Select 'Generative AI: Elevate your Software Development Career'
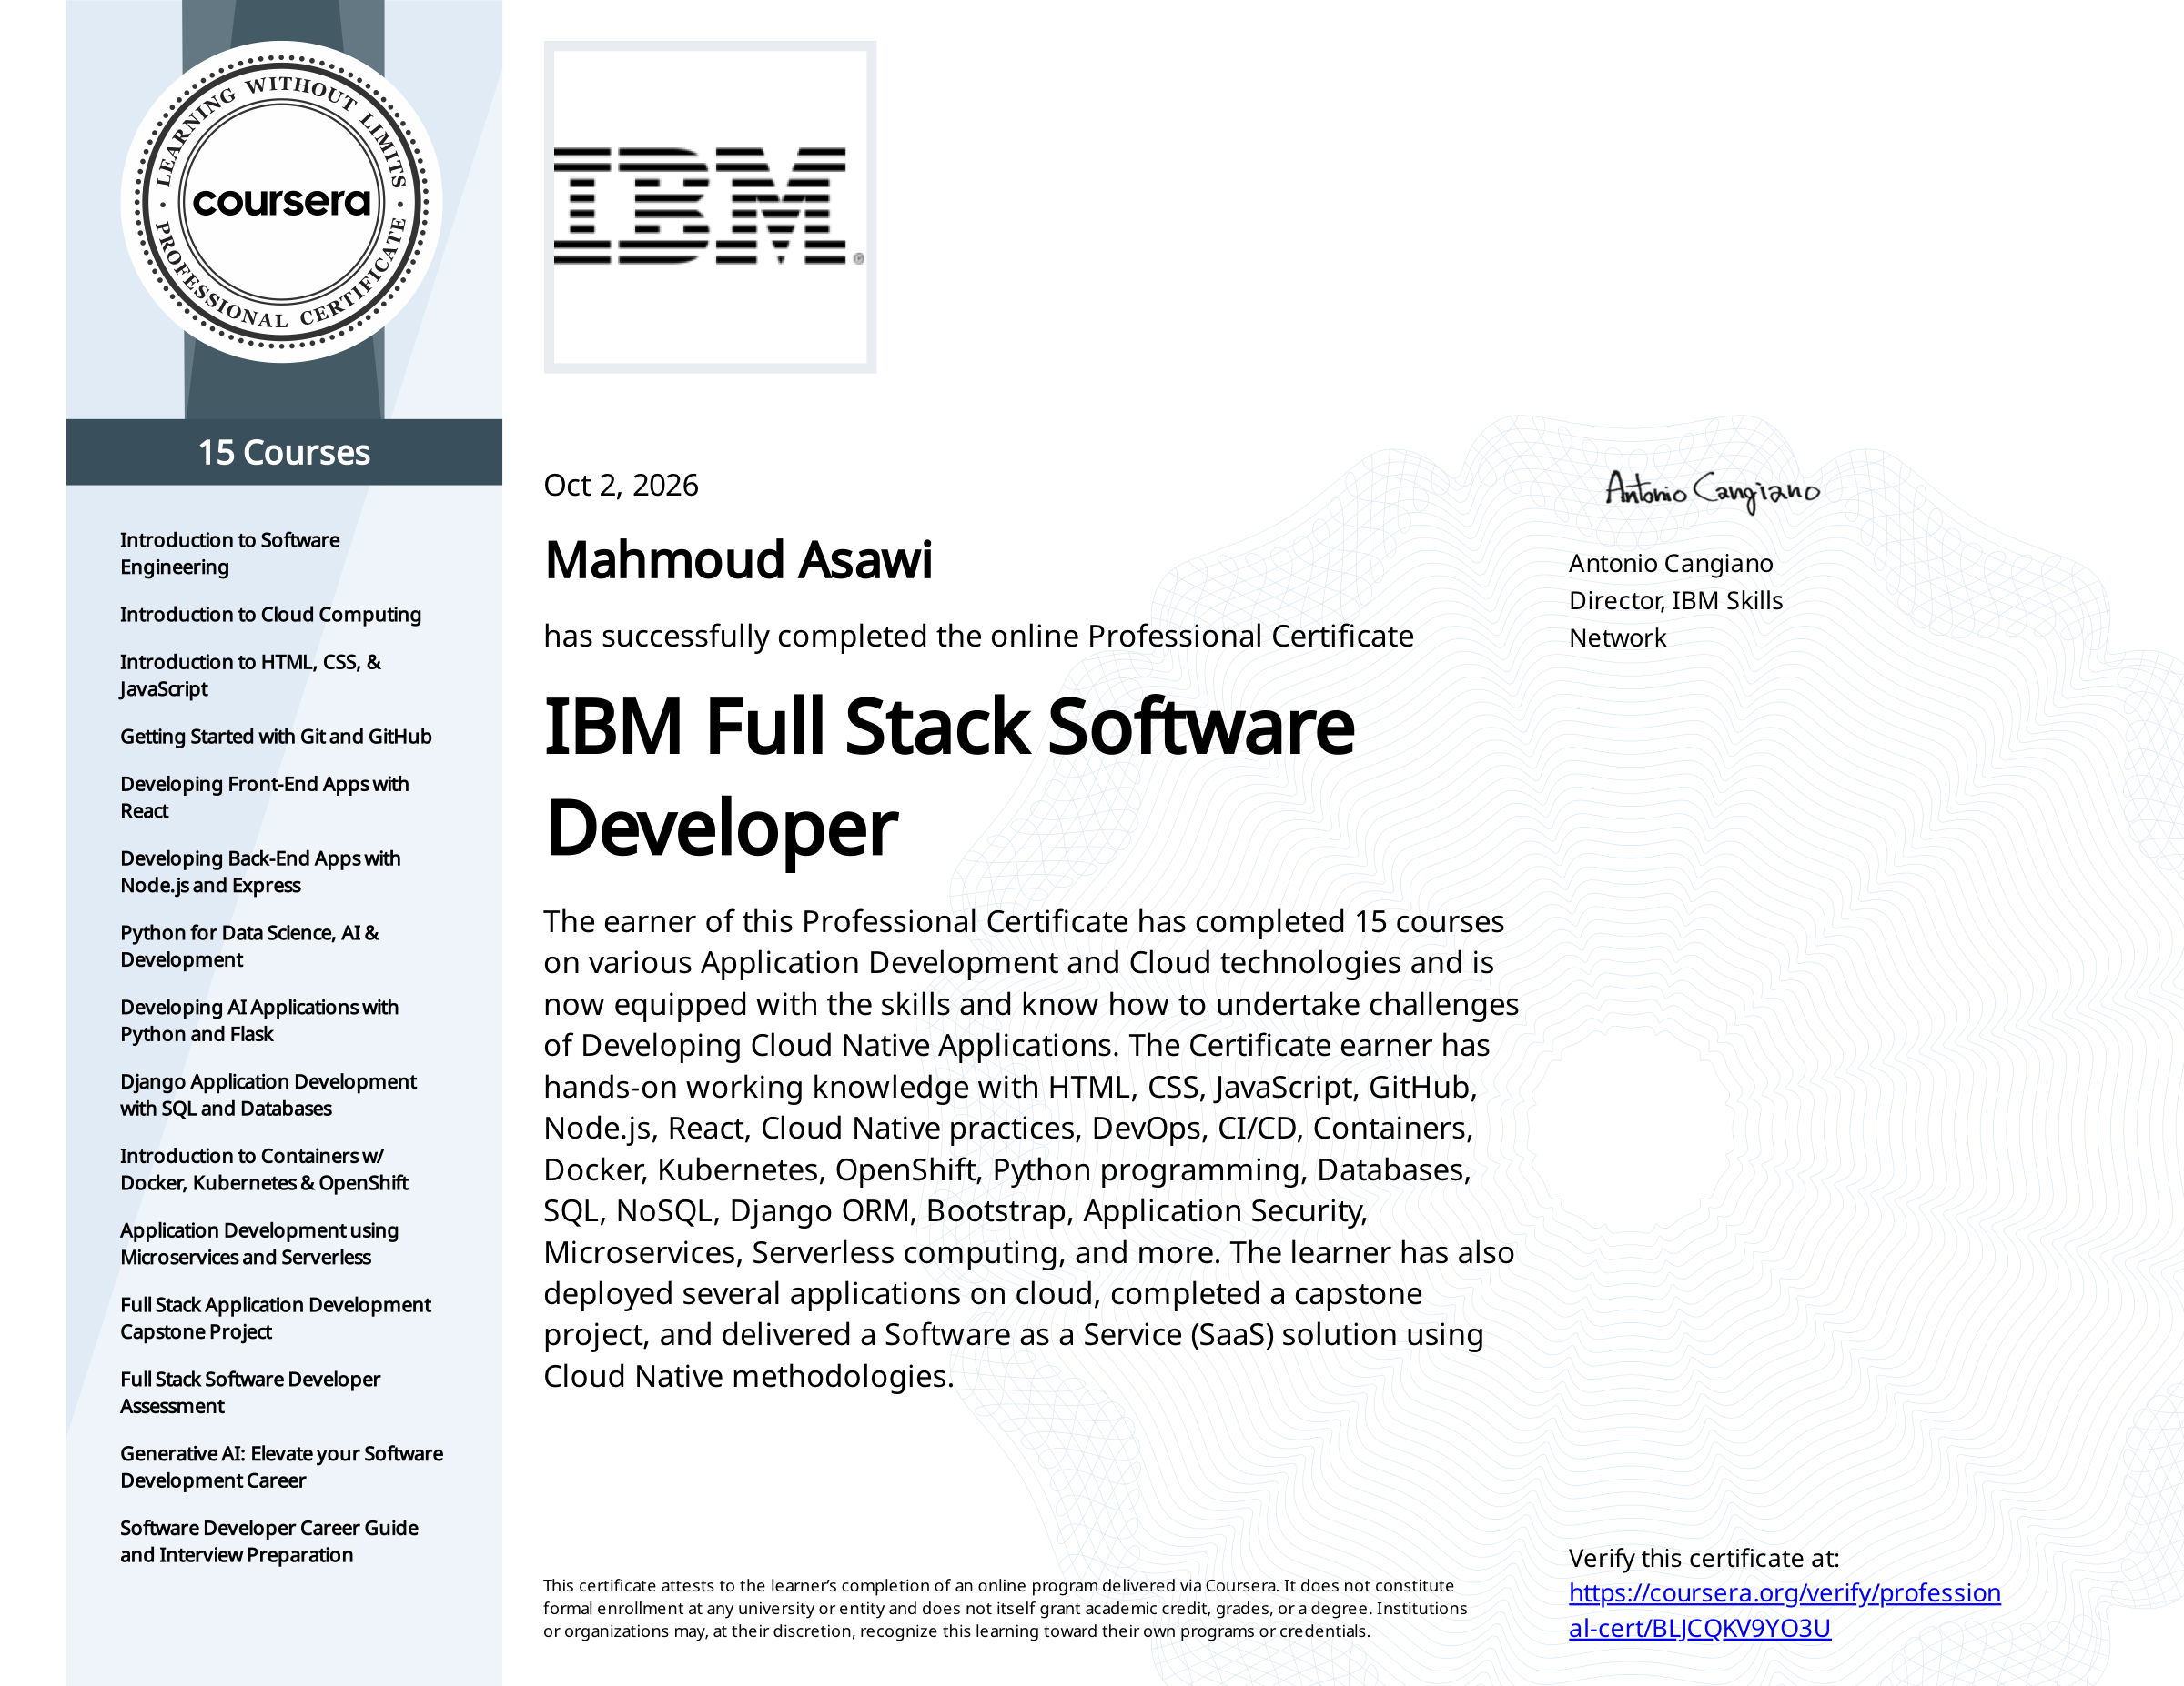Screen dimensions: 2184x1686 pos(281,1467)
